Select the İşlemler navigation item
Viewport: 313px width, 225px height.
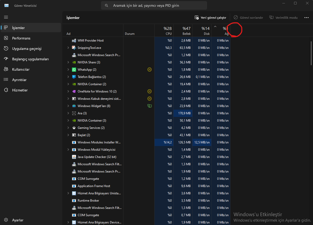point(18,28)
